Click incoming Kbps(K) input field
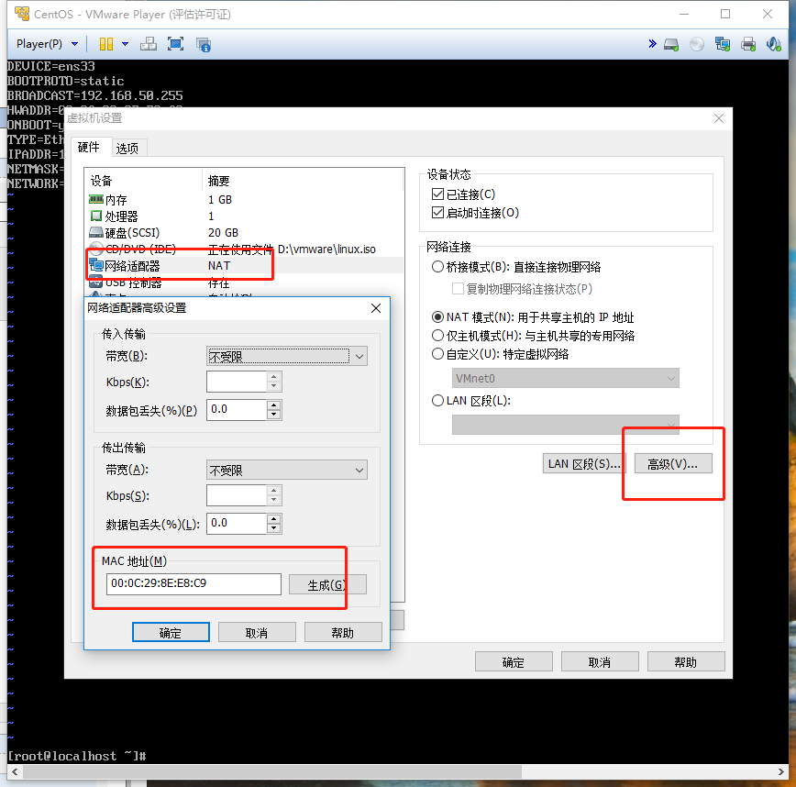Screen dimensions: 796x787 coord(237,382)
